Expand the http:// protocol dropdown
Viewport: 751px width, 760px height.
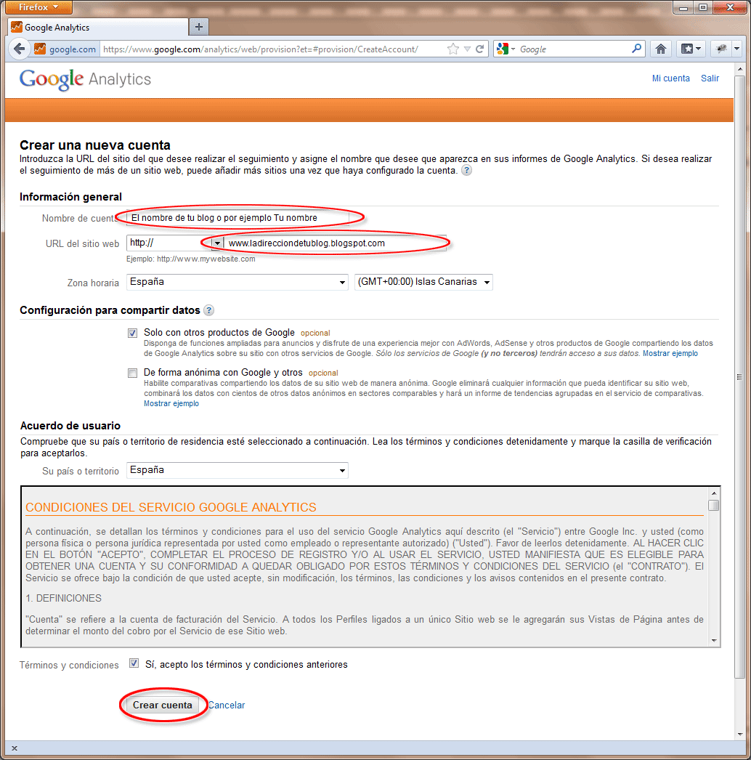click(x=216, y=243)
